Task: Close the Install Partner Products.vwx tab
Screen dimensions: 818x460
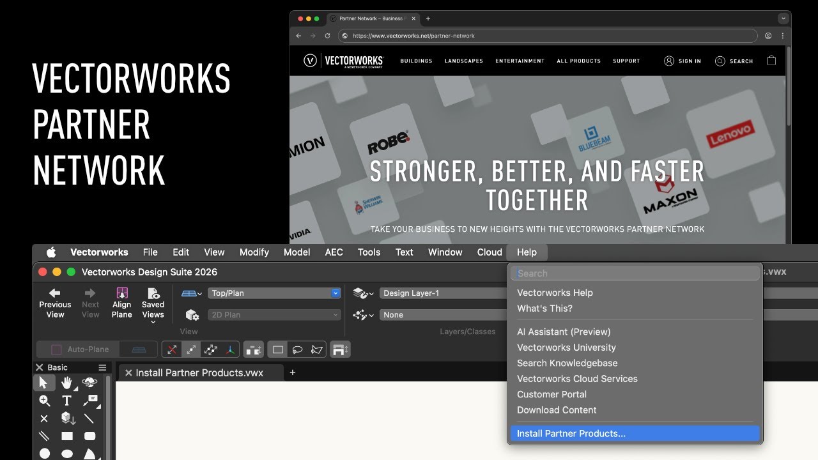Action: click(128, 372)
